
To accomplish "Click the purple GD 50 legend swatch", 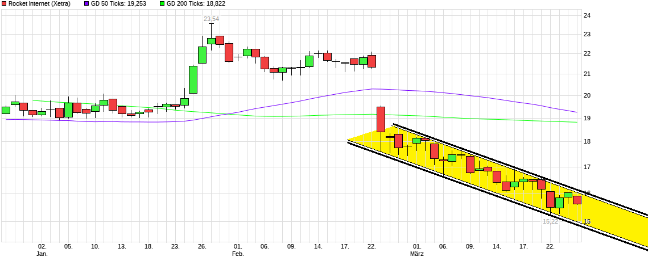I will point(86,3).
